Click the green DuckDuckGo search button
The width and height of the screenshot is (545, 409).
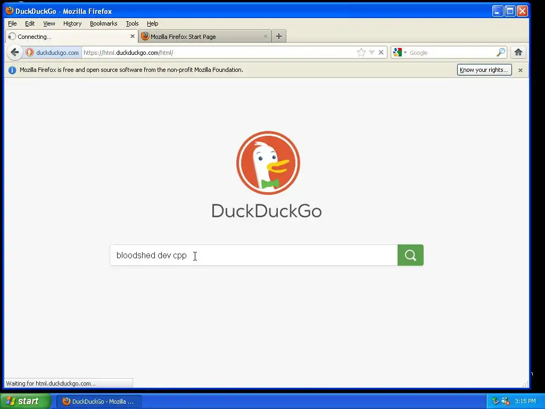(x=410, y=255)
